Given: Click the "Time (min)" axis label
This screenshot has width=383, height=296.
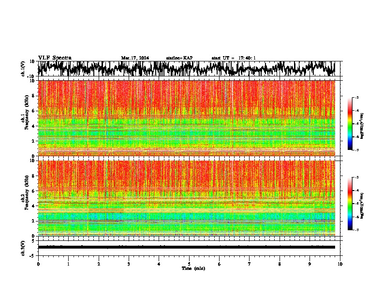Looking at the screenshot, I should click(193, 268).
